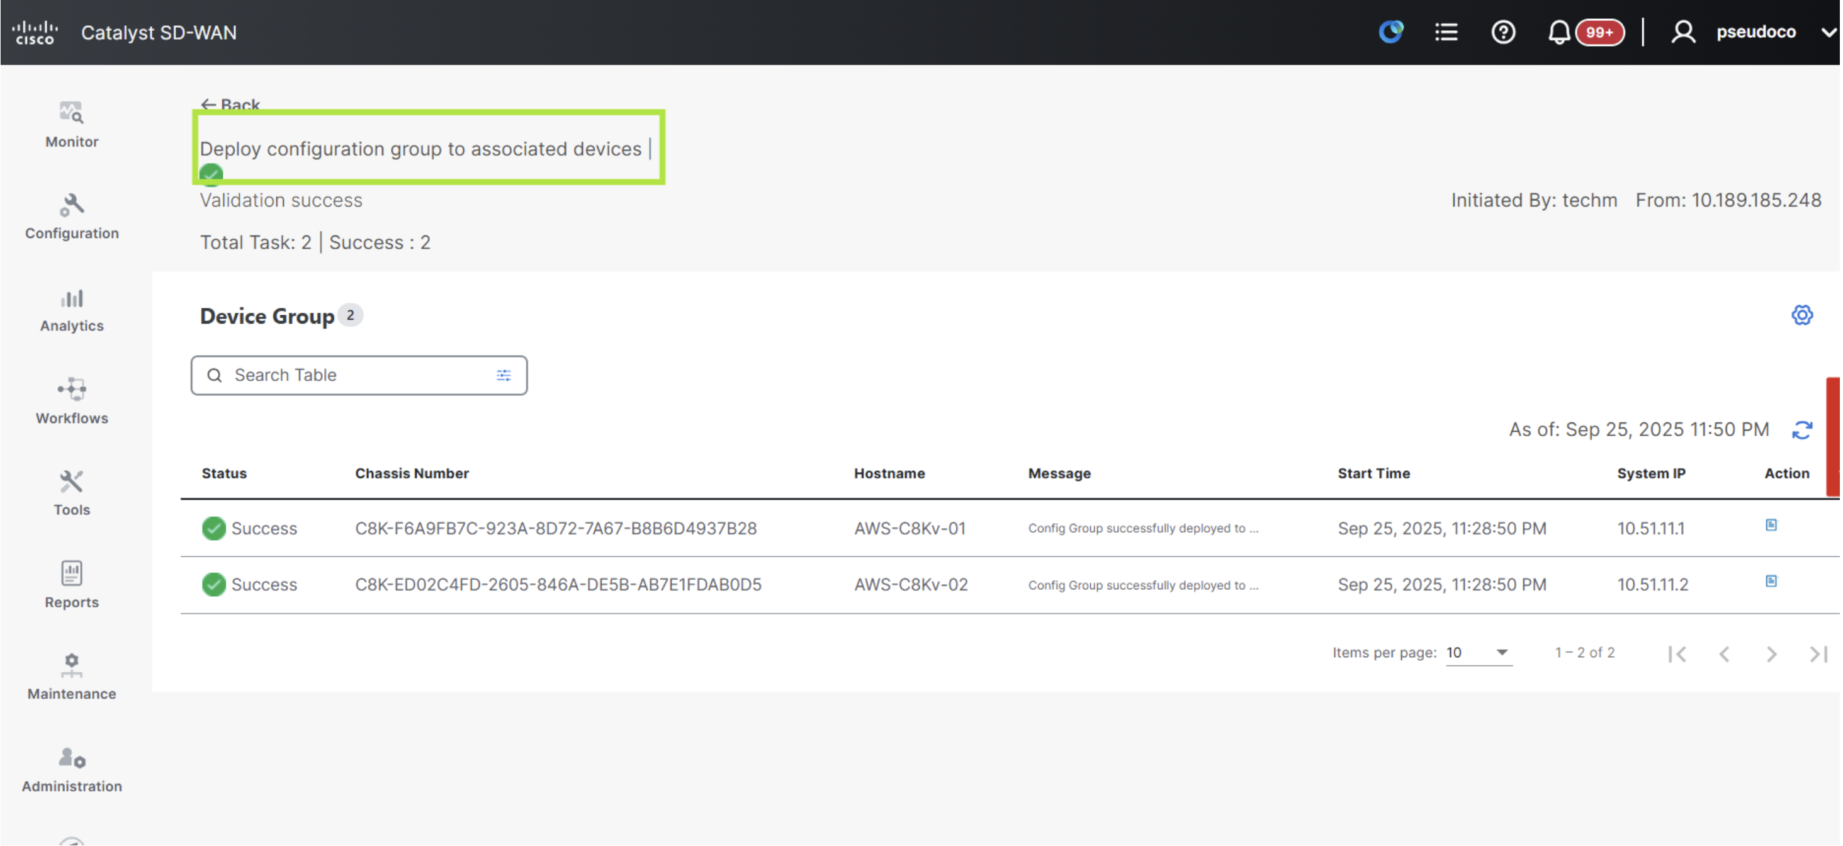The image size is (1843, 846).
Task: Sort by the Hostname column header
Action: [889, 473]
